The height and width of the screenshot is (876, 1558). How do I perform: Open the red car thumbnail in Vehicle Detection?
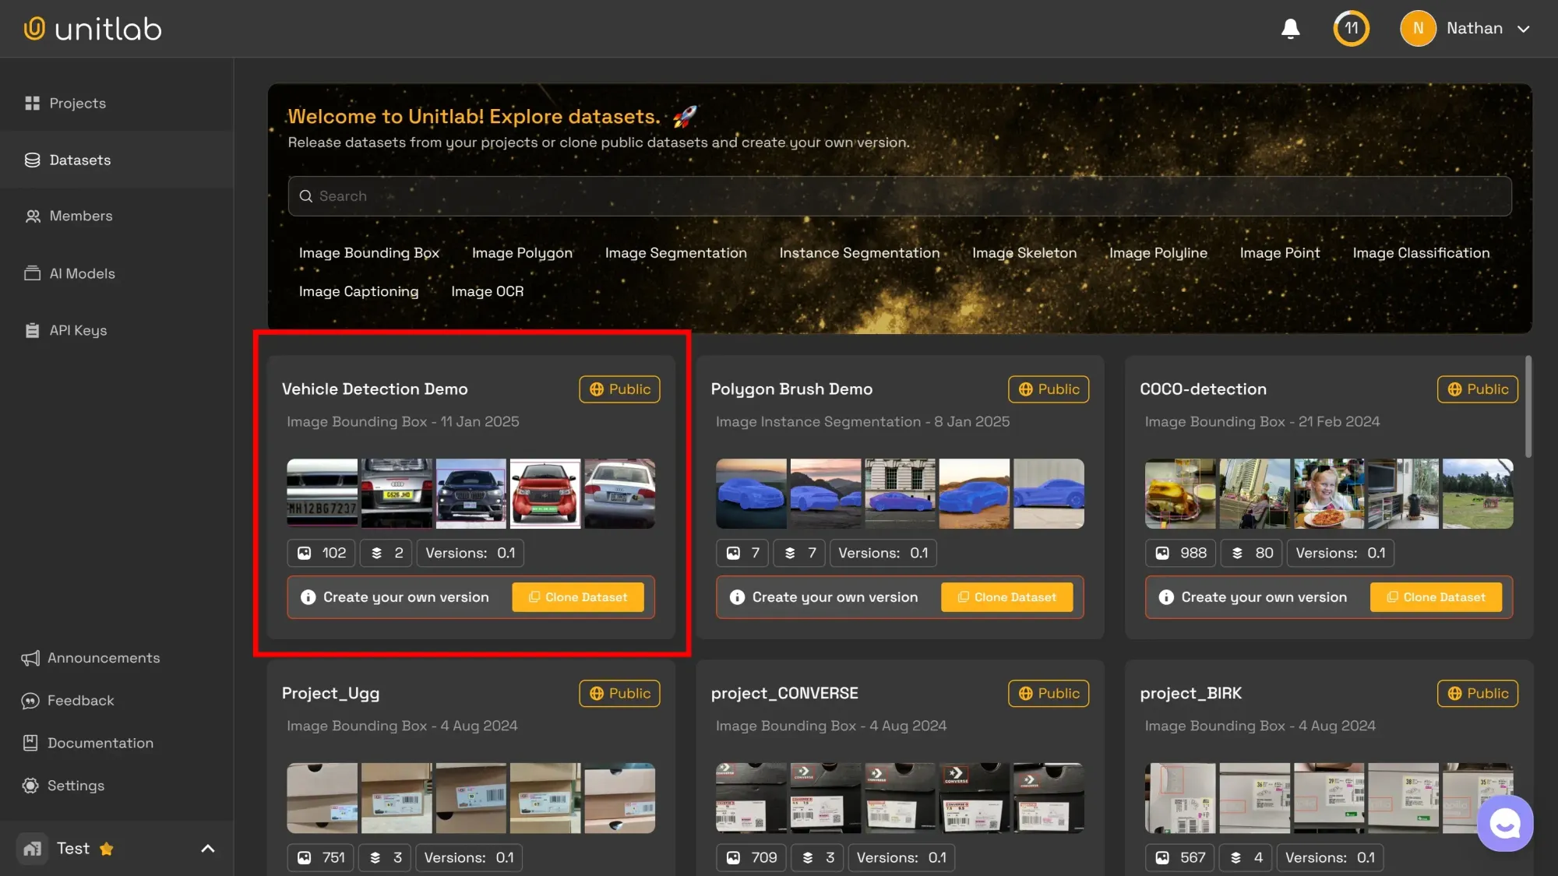545,494
